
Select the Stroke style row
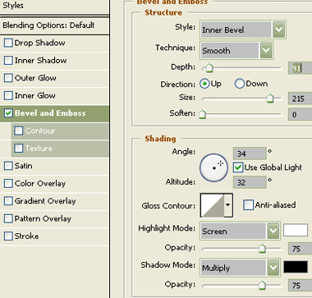[x=54, y=236]
